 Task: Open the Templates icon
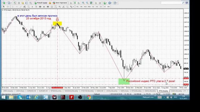115,3
